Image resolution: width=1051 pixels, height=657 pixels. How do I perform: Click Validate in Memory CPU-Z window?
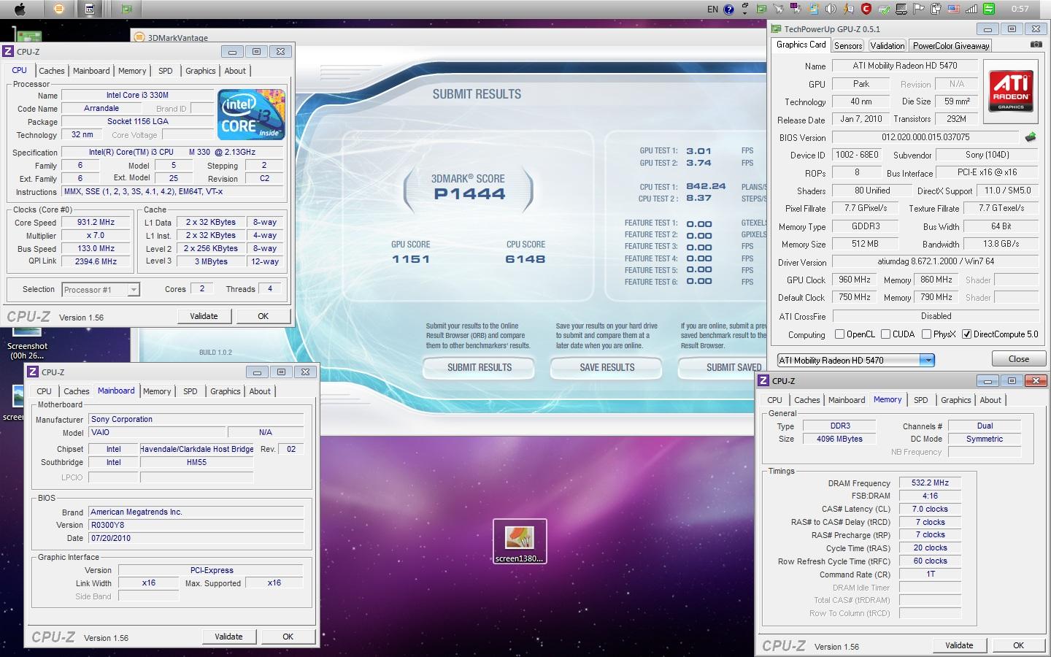point(959,645)
